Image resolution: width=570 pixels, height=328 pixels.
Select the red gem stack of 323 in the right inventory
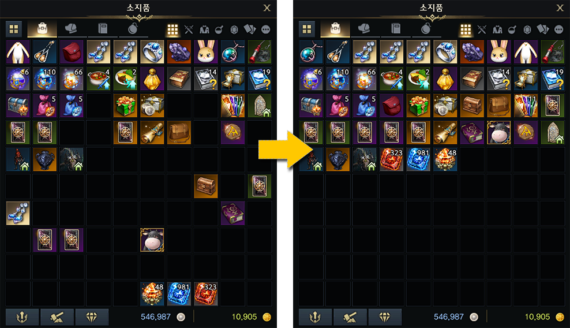392,159
